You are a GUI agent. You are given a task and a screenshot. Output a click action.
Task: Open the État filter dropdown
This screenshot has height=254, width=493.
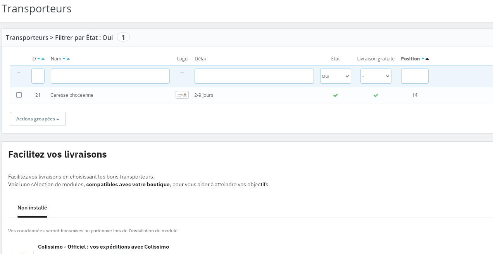[x=336, y=76]
